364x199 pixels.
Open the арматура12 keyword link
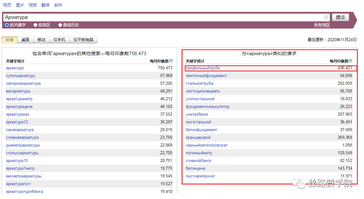(x=17, y=122)
